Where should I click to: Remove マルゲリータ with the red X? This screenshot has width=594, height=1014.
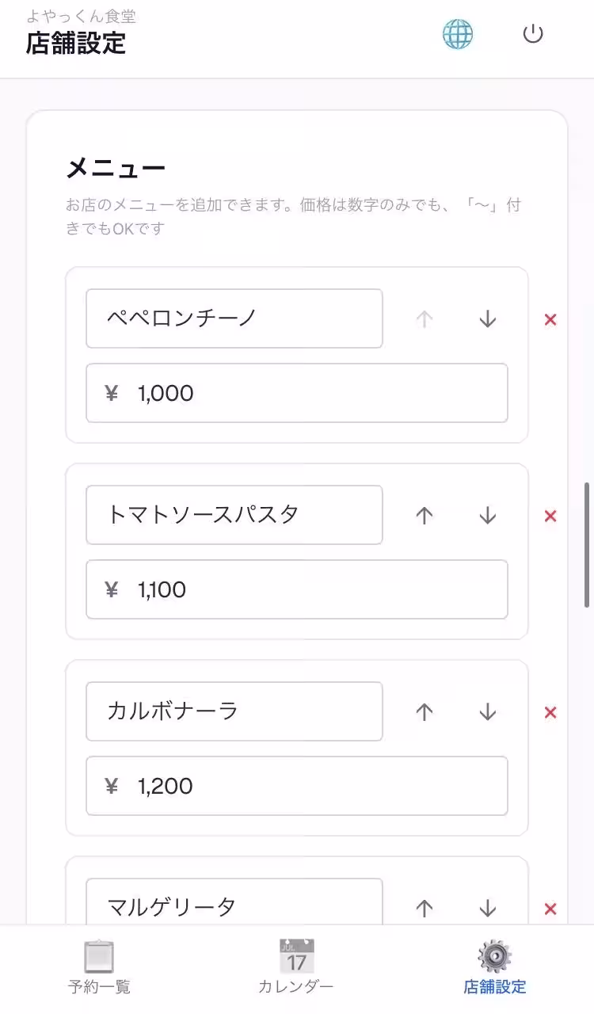550,909
